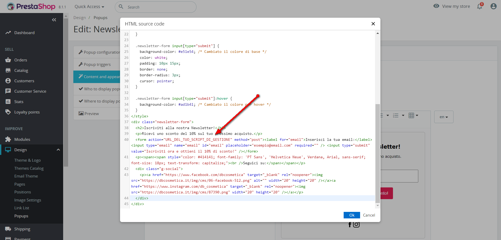Open the Quick Access dropdown
Viewport: 501px width, 240px height.
pos(89,7)
